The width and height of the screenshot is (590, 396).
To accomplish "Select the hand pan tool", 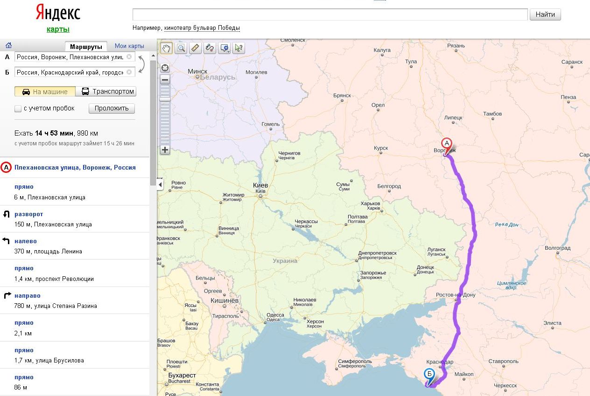I will point(166,48).
